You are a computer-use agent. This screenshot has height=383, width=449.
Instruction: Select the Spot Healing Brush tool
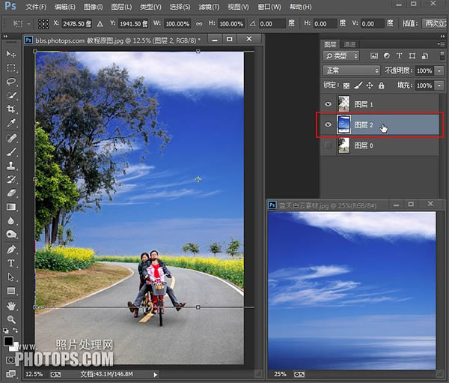click(11, 138)
